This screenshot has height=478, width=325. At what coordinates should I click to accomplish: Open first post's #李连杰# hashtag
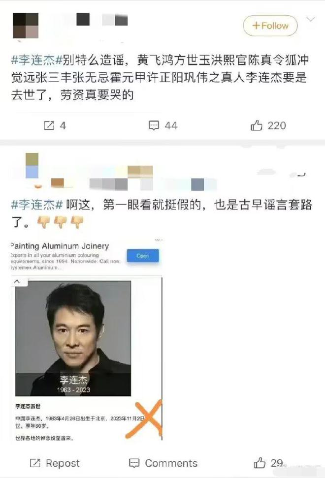pyautogui.click(x=37, y=60)
